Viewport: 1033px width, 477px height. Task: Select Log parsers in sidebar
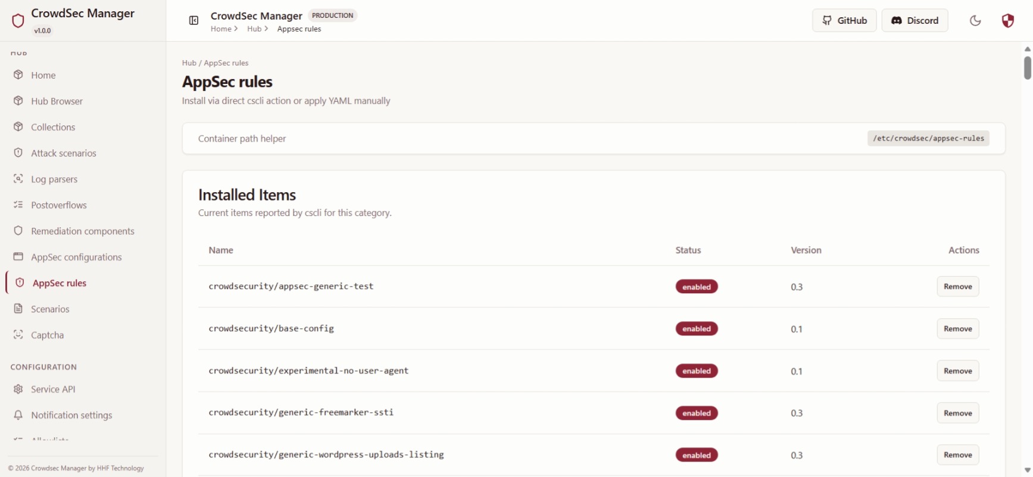[83, 179]
